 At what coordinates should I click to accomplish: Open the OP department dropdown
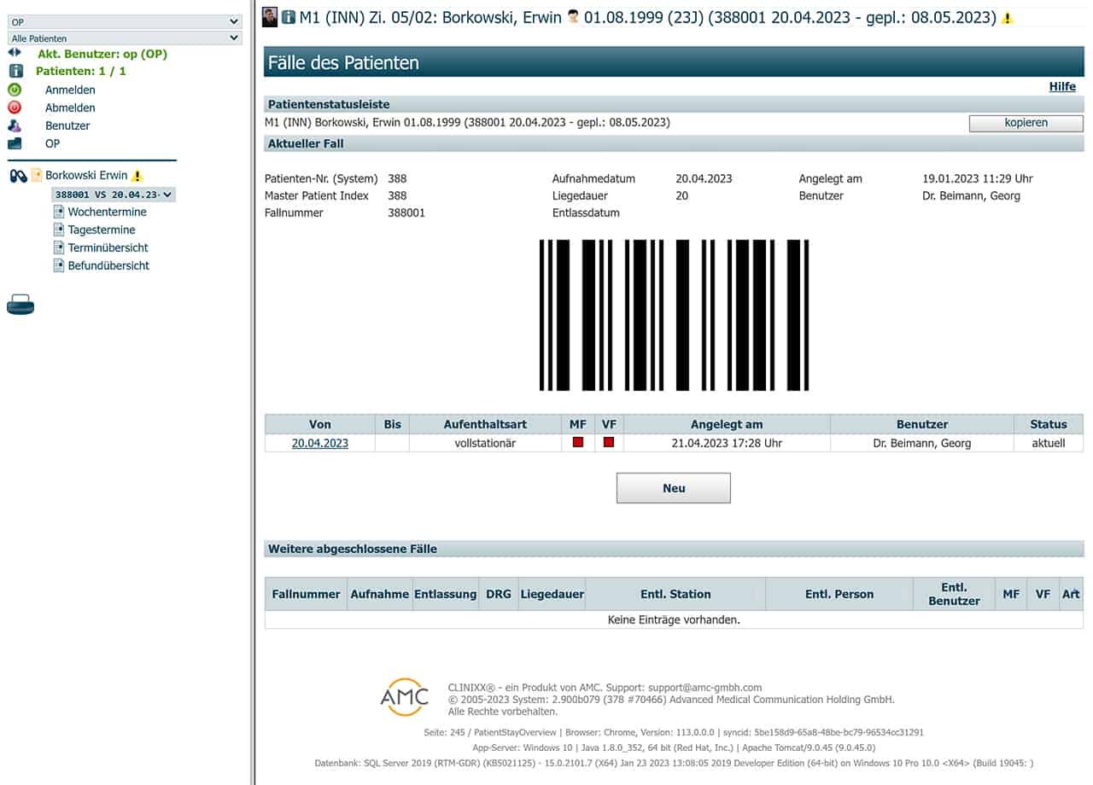pos(125,21)
